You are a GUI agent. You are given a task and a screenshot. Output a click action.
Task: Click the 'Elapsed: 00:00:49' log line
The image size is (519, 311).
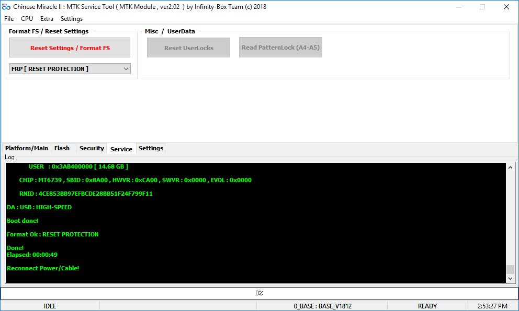point(32,255)
